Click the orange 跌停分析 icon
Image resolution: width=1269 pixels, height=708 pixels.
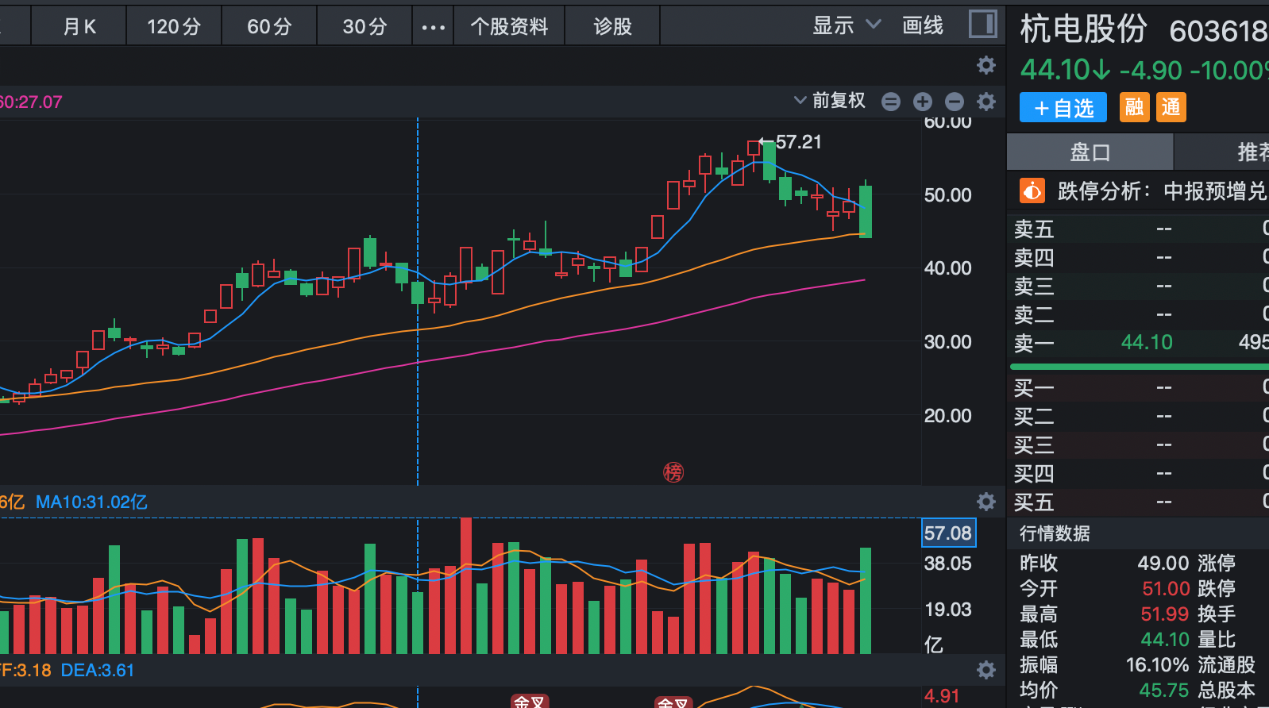[1032, 190]
